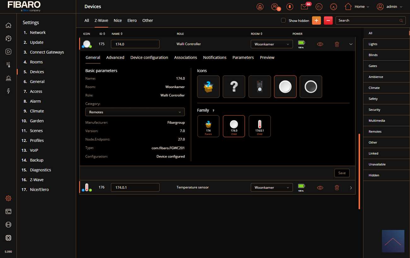
Task: Toggle visibility eye for Temperature sensor 174.0.1
Action: pyautogui.click(x=320, y=188)
